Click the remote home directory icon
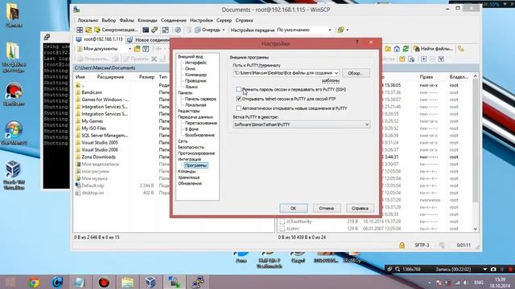 397,49
